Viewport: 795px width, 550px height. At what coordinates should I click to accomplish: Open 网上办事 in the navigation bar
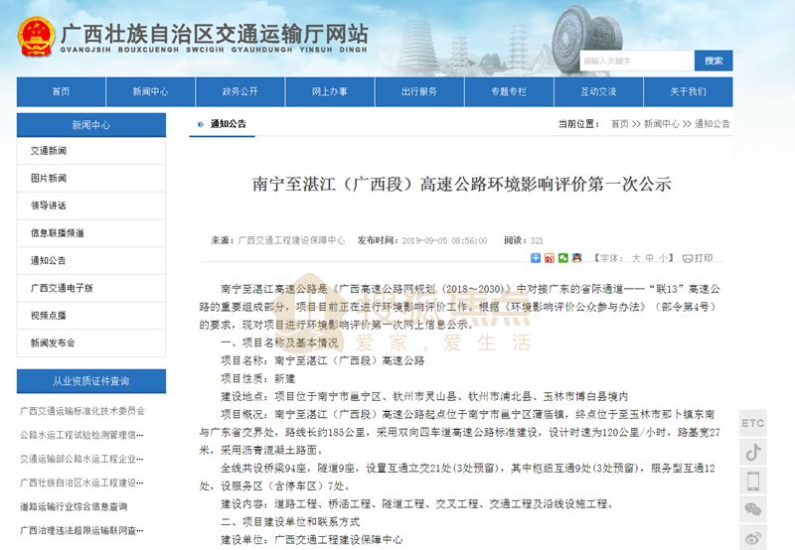coord(329,91)
